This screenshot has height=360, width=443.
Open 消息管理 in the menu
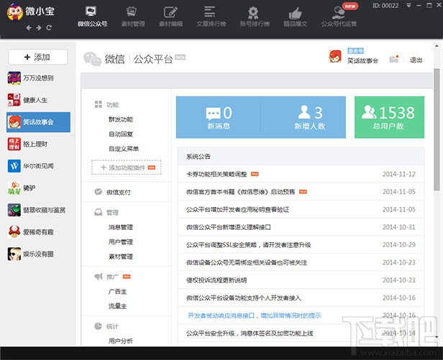(x=121, y=227)
